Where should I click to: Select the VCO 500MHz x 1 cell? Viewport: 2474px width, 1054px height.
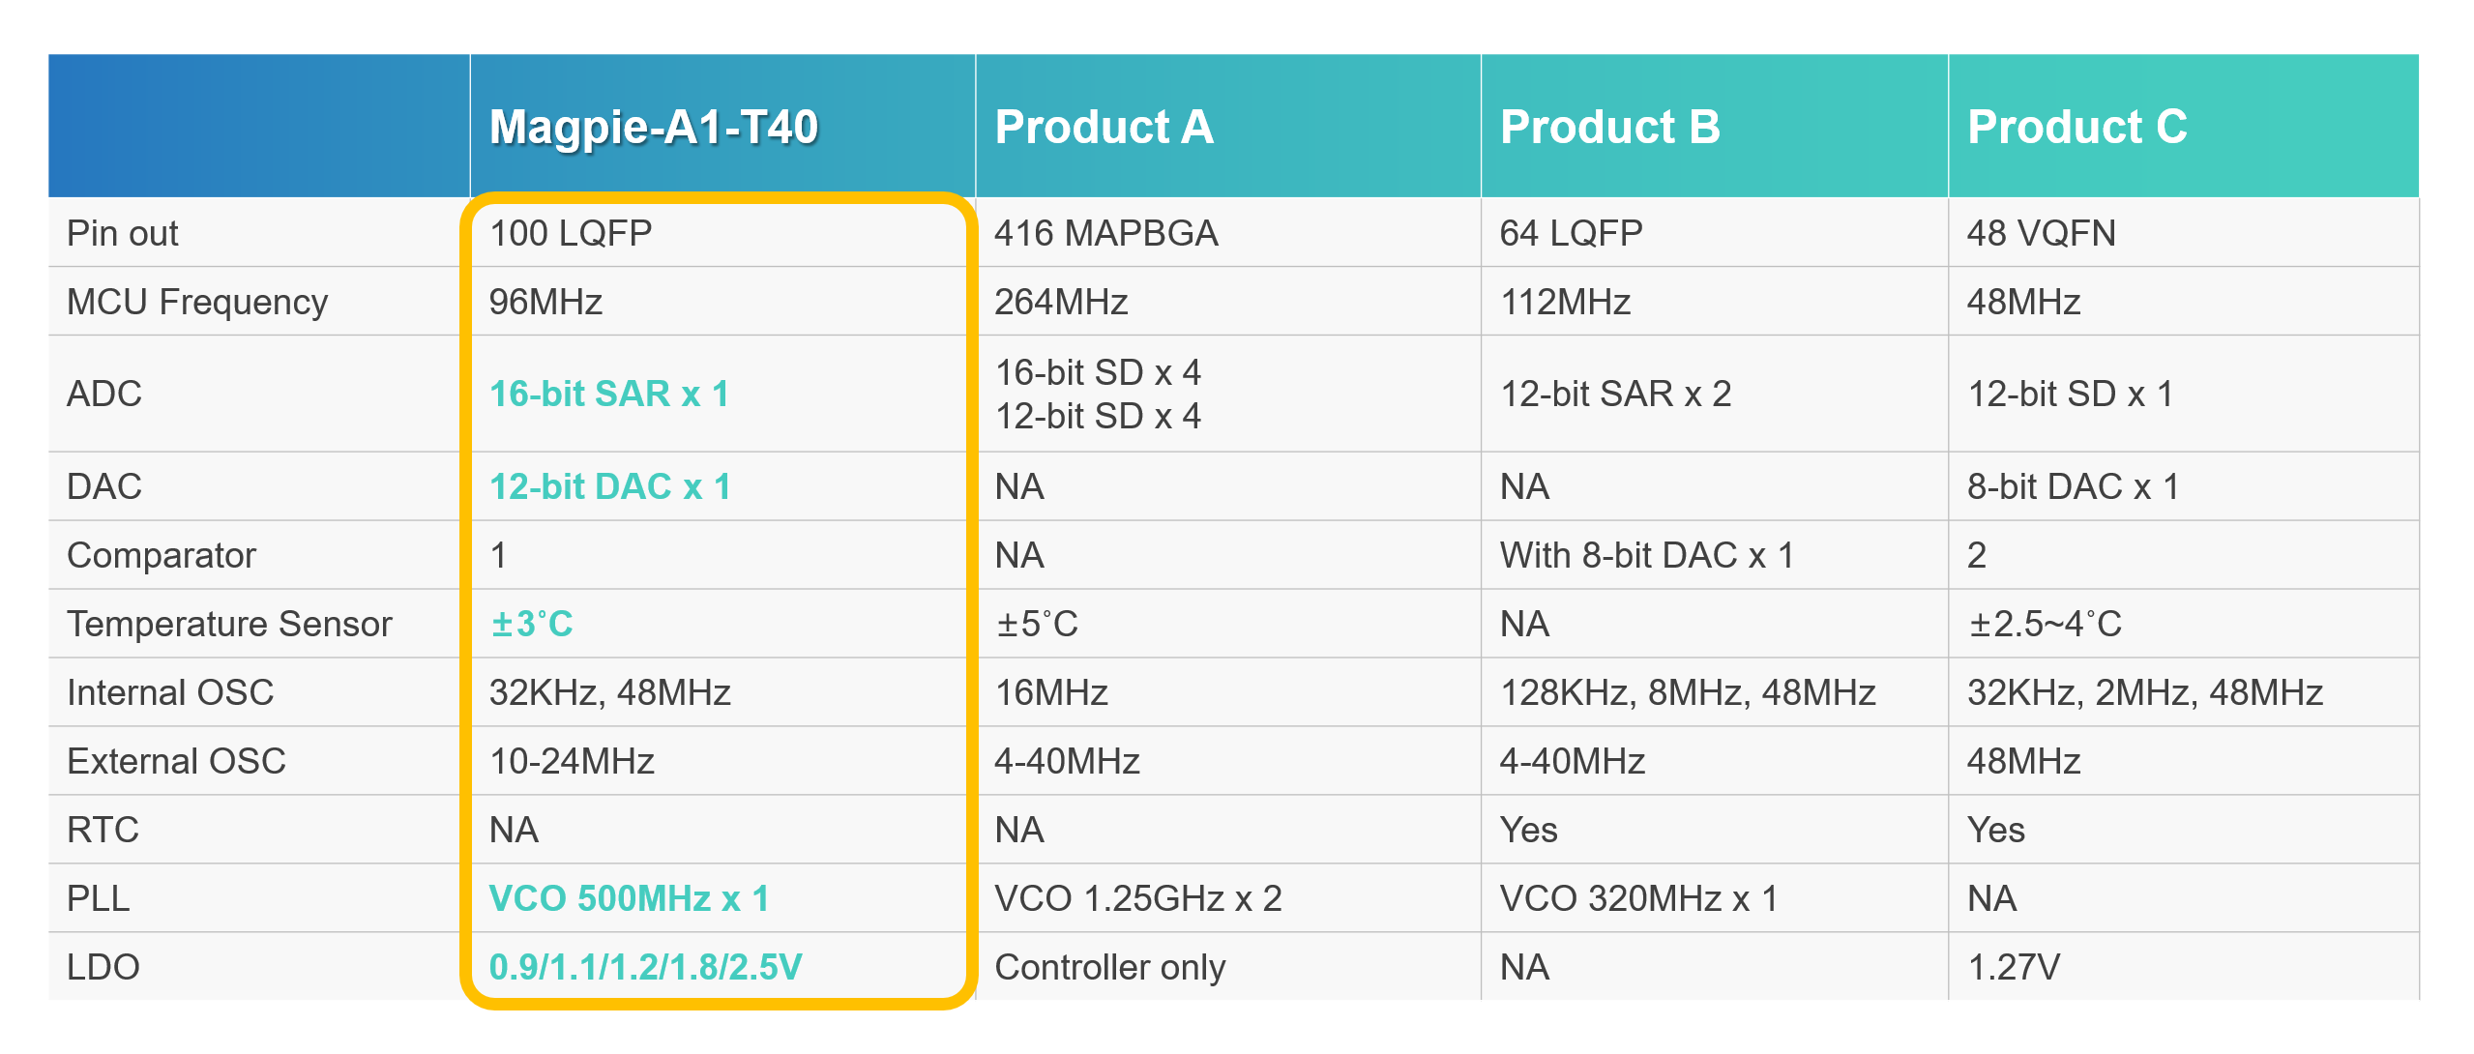(x=629, y=898)
